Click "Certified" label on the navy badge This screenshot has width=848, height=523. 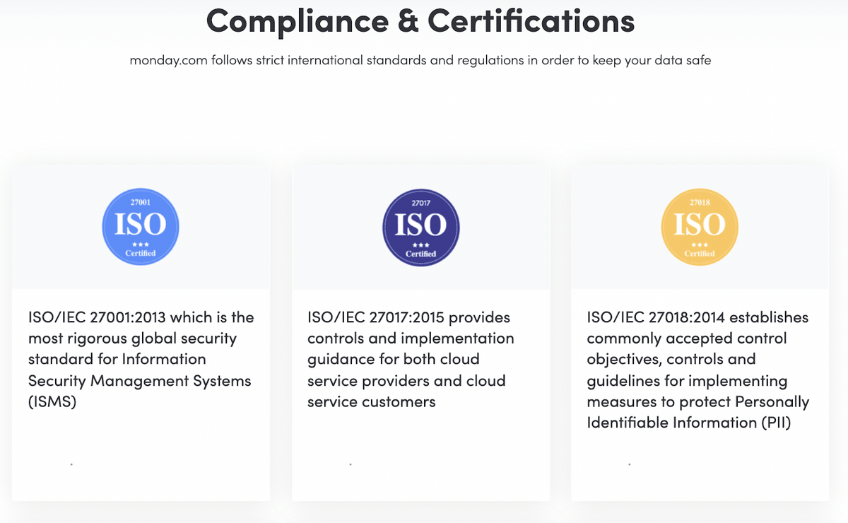click(x=420, y=254)
